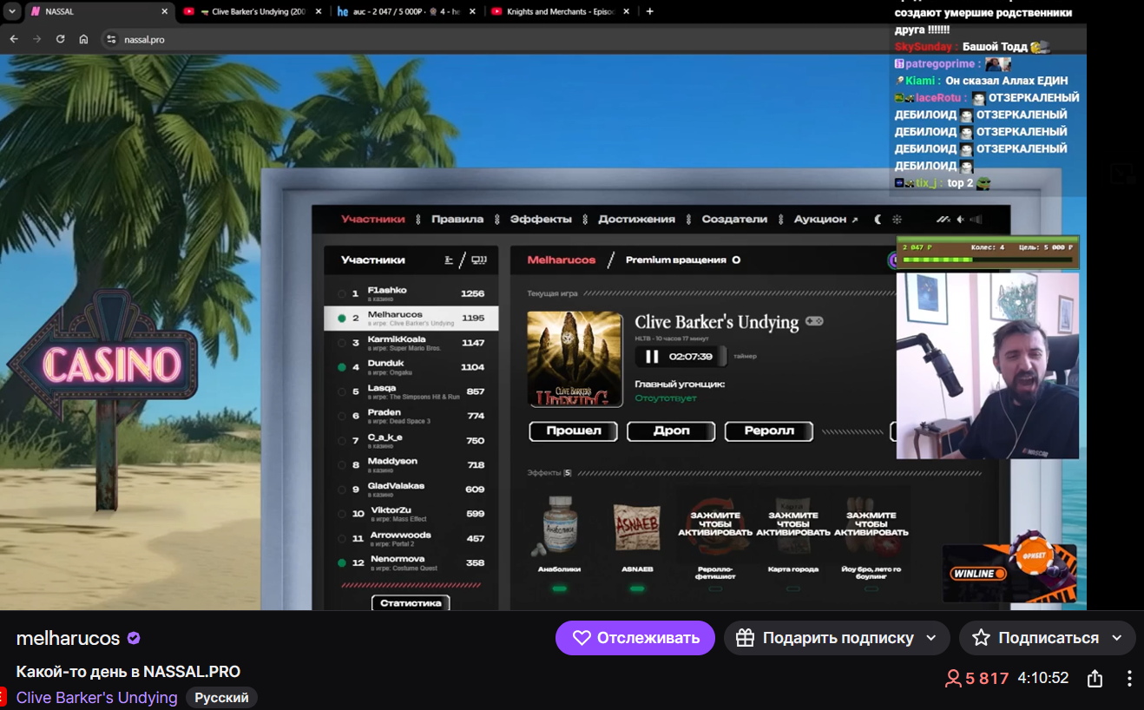Click the browser back arrow

[14, 39]
